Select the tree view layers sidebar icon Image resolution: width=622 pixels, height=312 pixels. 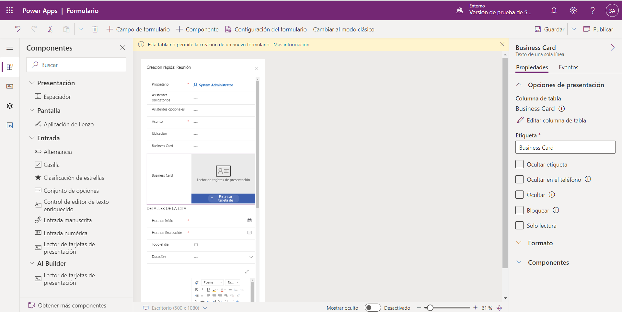[x=10, y=106]
